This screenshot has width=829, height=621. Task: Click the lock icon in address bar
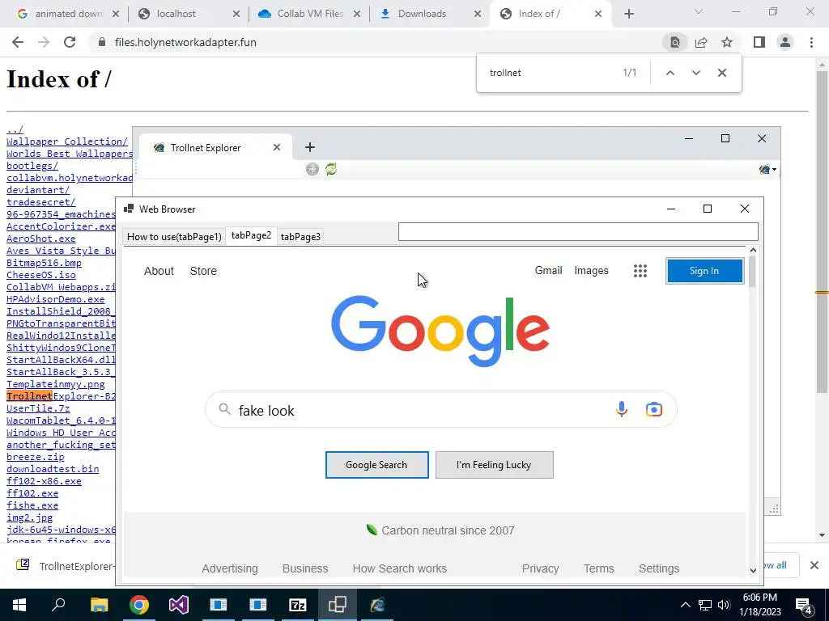[x=101, y=42]
